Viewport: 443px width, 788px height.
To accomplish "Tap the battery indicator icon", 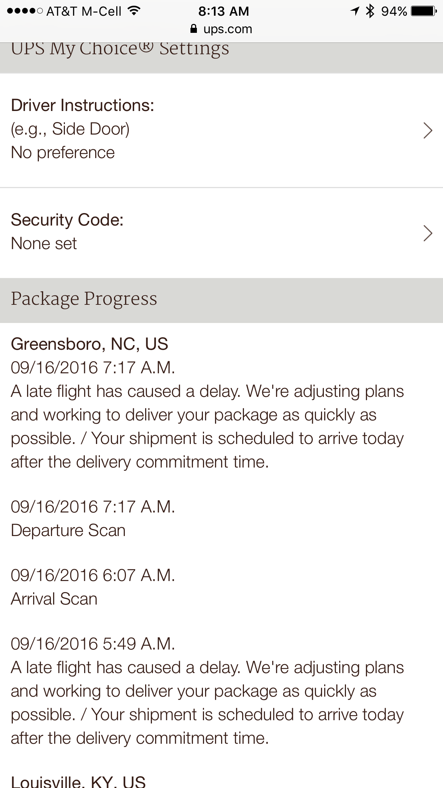I will (424, 11).
